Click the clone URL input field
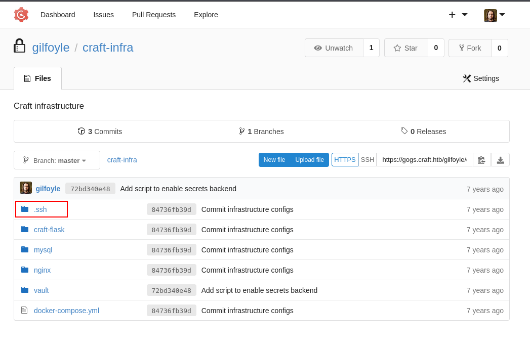 tap(425, 159)
